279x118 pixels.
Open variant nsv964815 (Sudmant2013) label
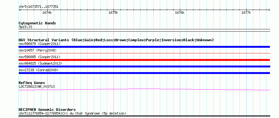40,63
